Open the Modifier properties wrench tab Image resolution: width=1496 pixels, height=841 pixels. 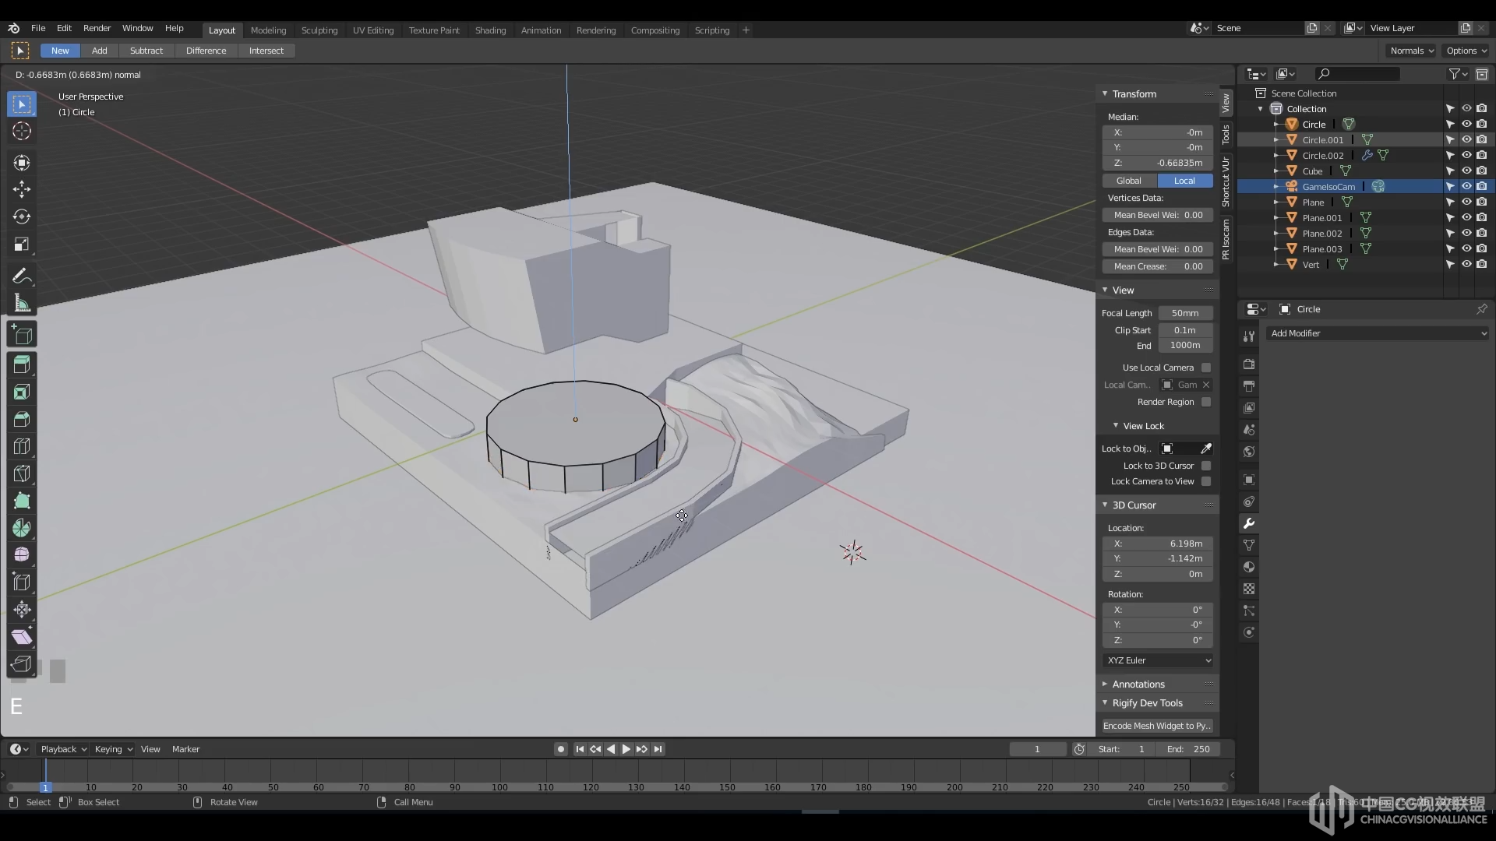tap(1249, 523)
